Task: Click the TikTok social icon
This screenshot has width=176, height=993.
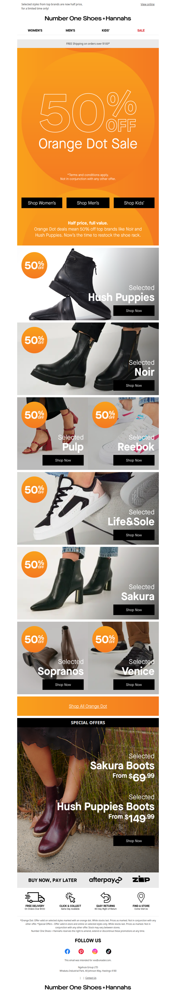Action: 109,951
